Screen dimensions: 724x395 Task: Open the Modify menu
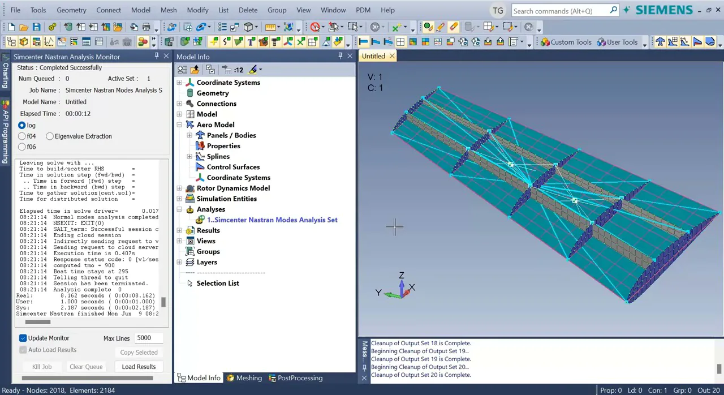pos(197,10)
